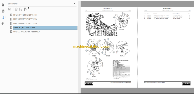Click the Bookmarks panel title
This screenshot has height=94, width=194.
13,4
